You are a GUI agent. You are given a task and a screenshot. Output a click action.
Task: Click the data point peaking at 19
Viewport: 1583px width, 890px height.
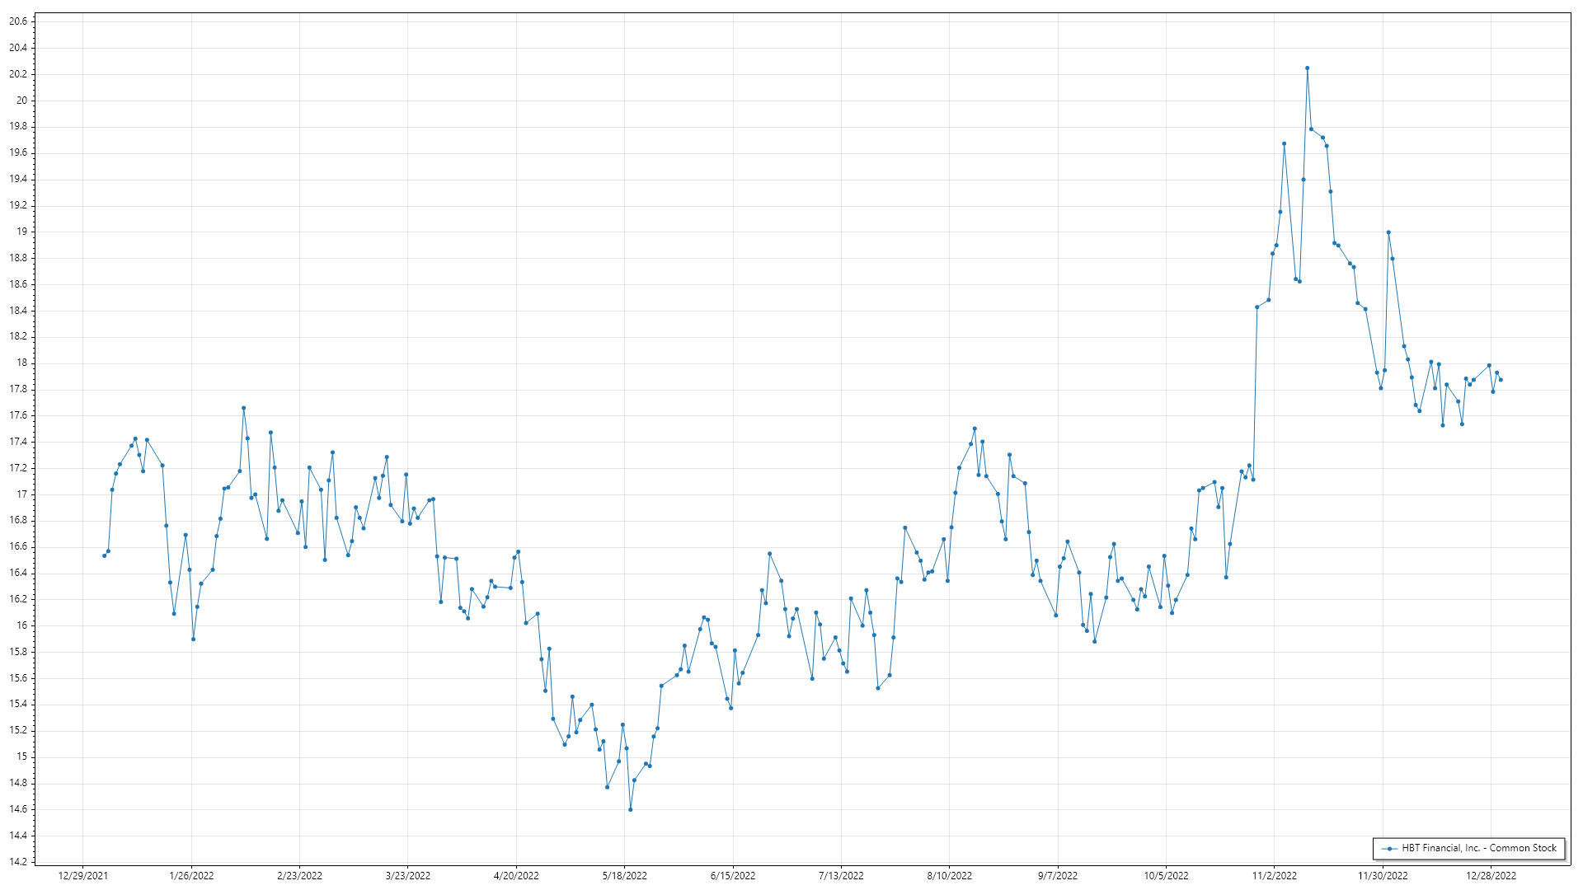pos(1388,232)
